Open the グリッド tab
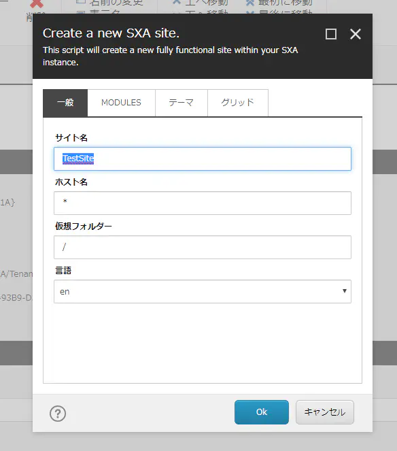397x451 pixels. click(238, 103)
